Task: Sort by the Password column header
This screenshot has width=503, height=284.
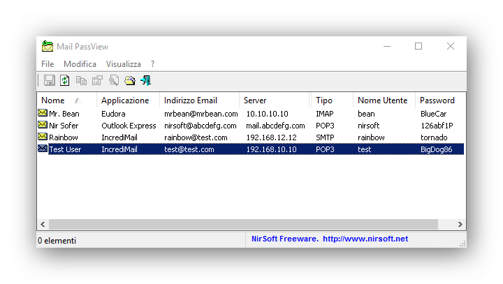Action: click(440, 100)
